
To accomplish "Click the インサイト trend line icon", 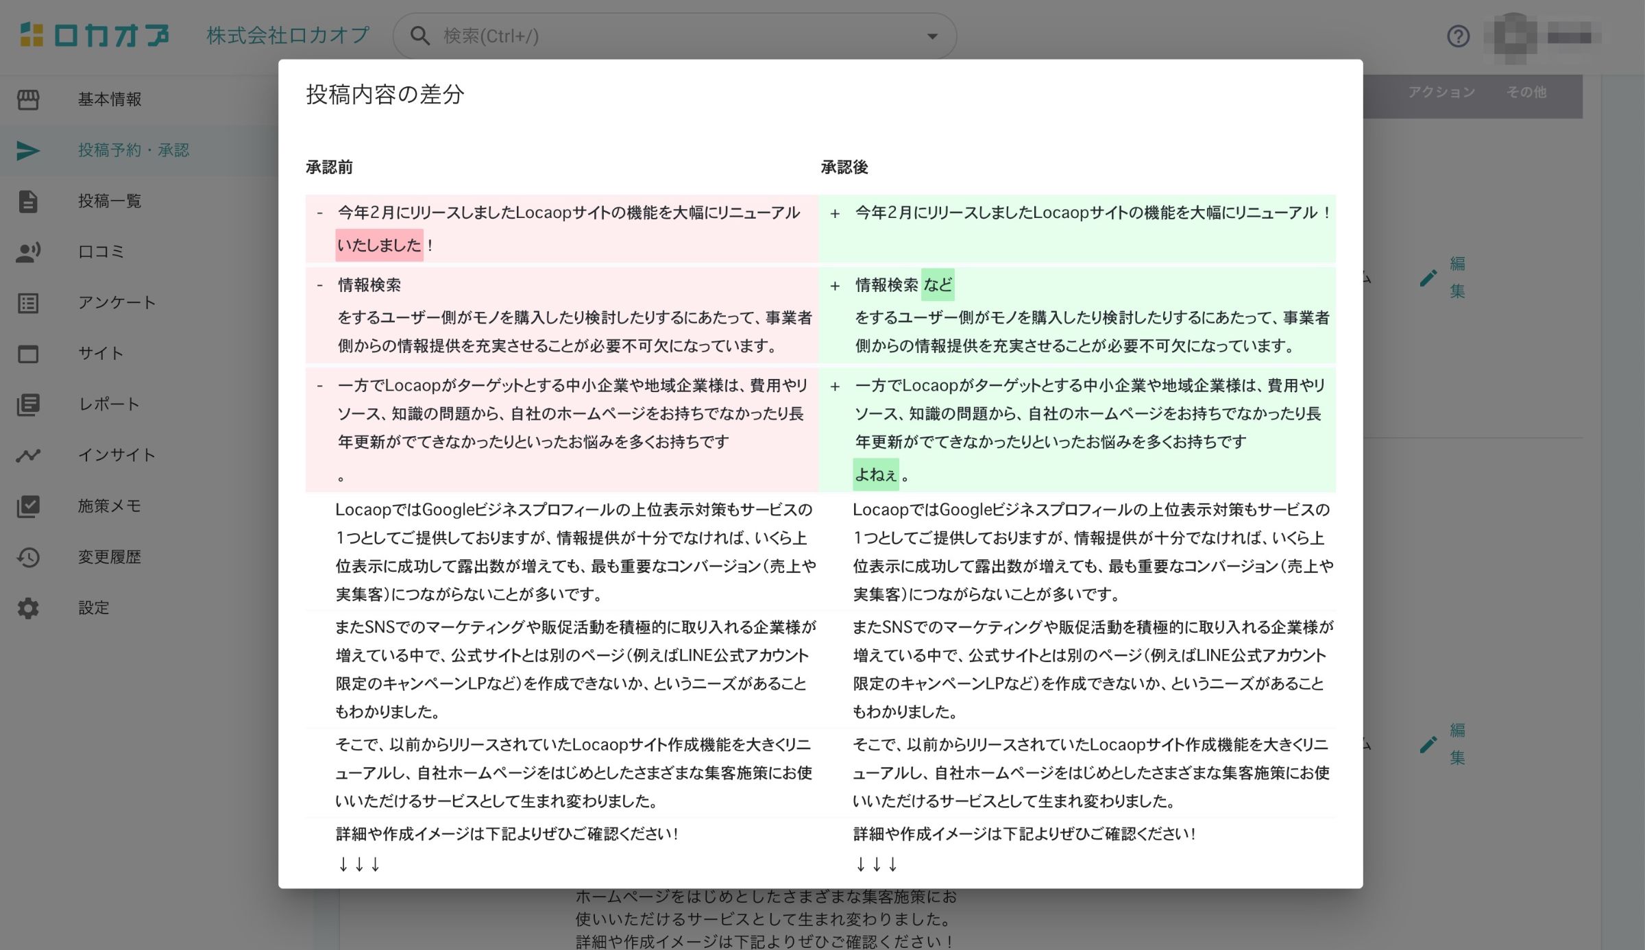I will [x=28, y=455].
